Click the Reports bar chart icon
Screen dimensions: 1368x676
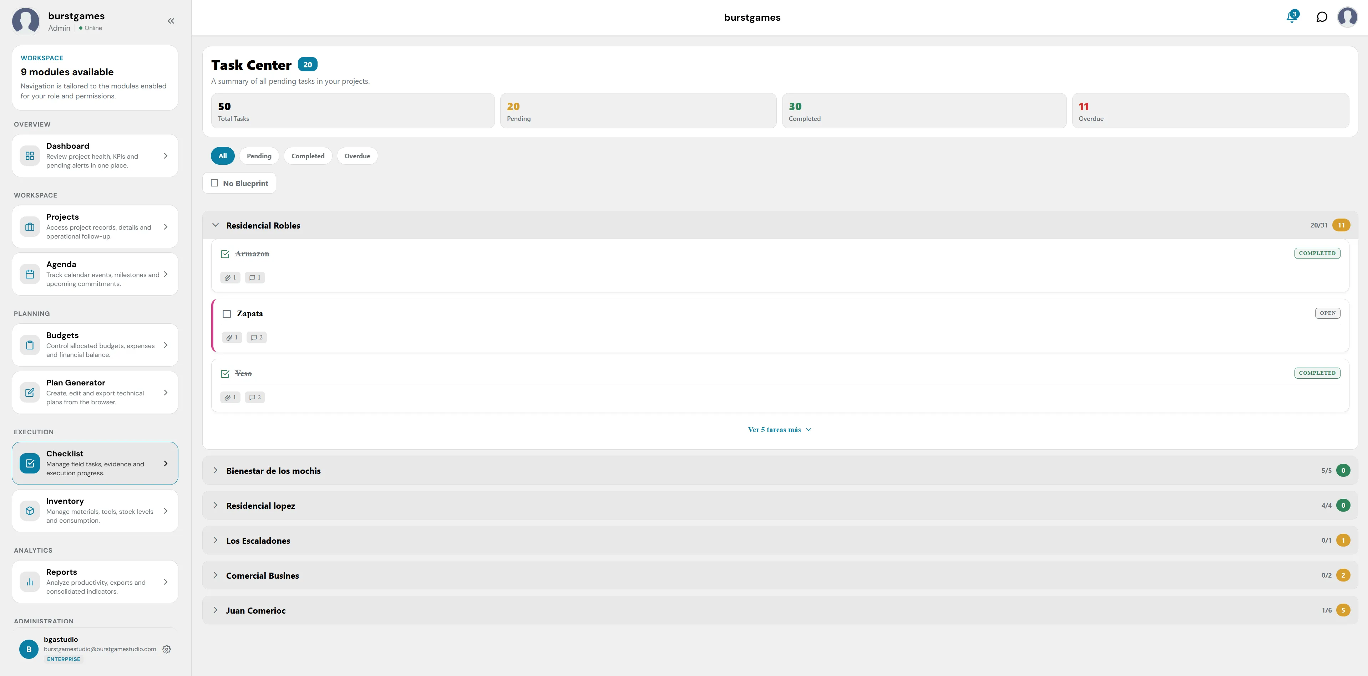click(x=30, y=582)
